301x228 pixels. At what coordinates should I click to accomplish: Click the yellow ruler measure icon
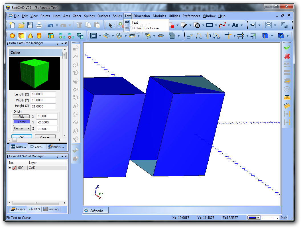point(287,98)
